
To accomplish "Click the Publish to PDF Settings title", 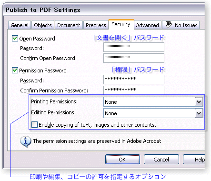I will pos(43,10).
